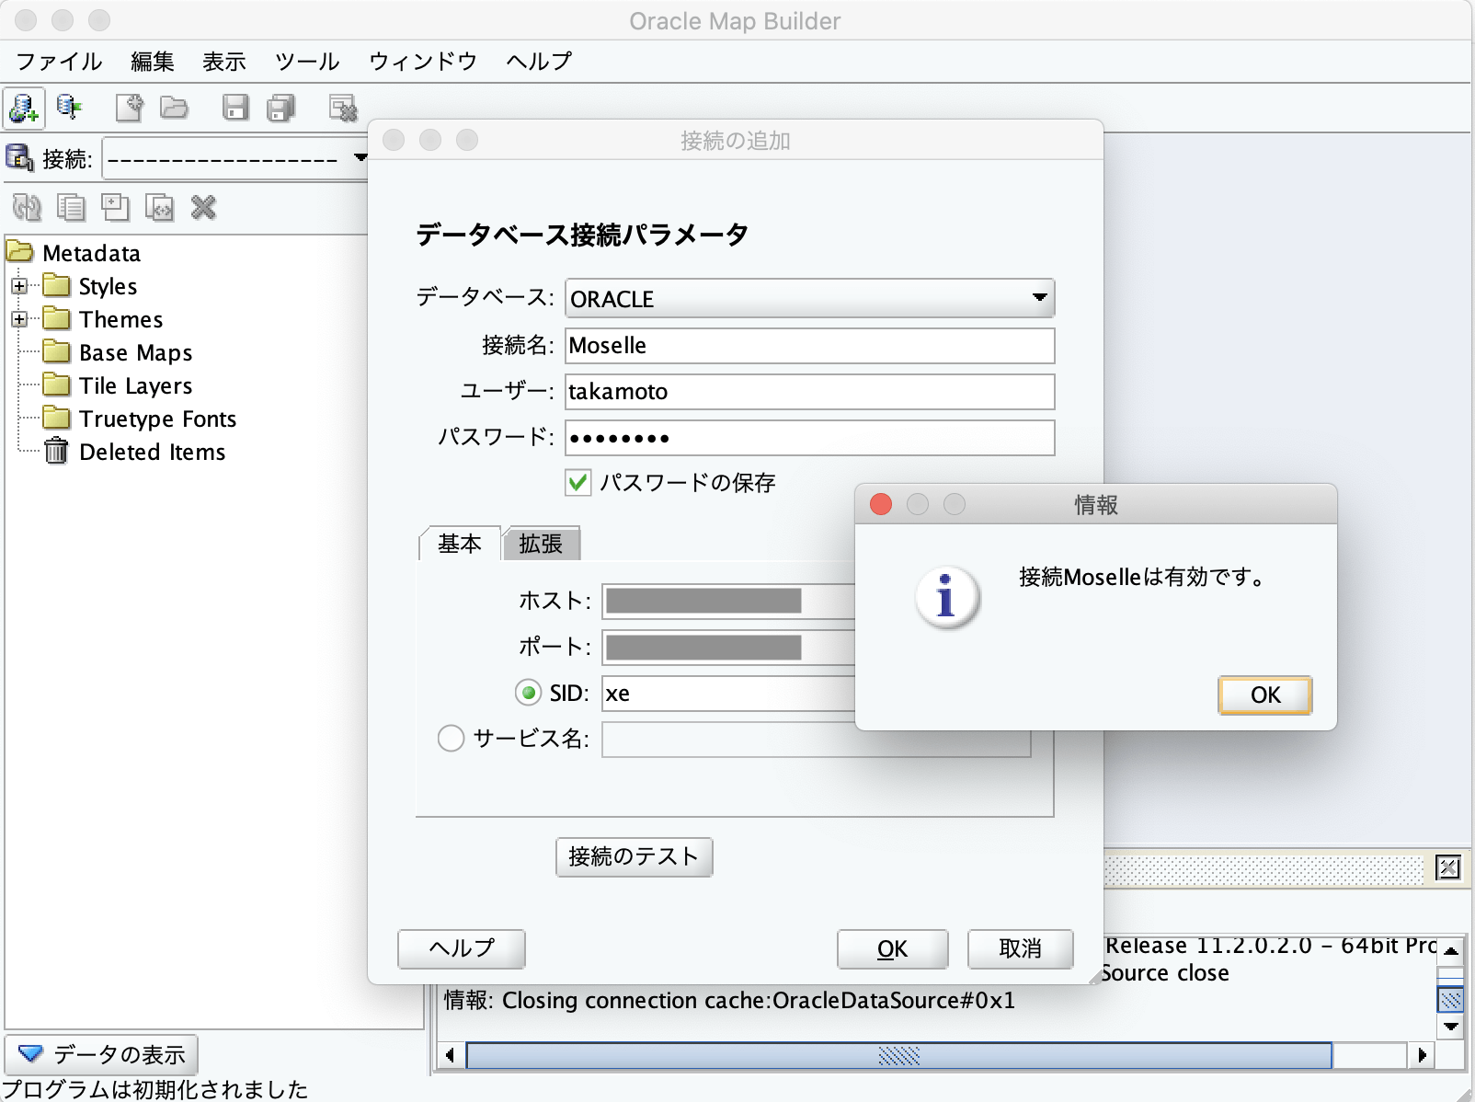Image resolution: width=1475 pixels, height=1102 pixels.
Task: Click the refresh metadata icon
Action: pos(27,208)
